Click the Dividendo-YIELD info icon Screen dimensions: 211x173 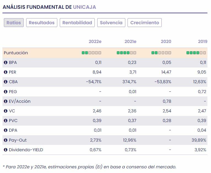pyautogui.click(x=6, y=150)
